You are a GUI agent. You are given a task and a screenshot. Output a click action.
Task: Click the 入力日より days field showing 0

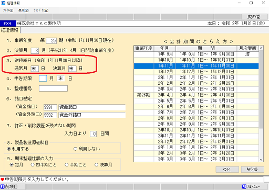[x=93, y=134]
